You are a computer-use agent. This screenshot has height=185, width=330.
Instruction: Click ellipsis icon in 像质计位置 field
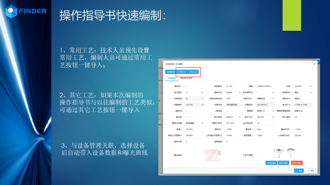(202, 123)
